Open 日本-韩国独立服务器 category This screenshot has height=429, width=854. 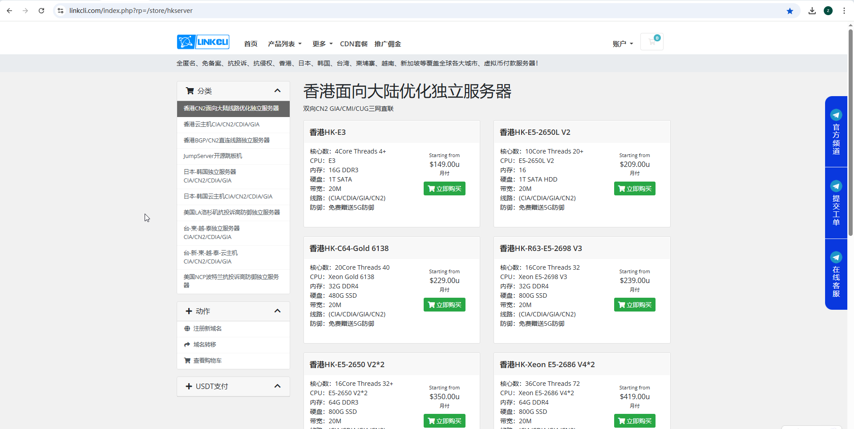click(233, 176)
